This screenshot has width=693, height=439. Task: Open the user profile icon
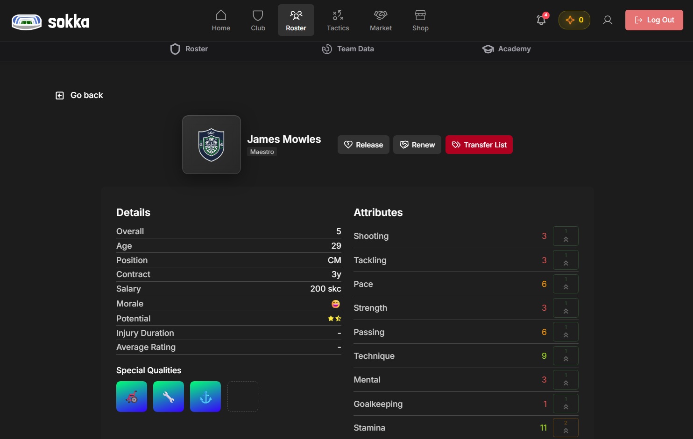pos(608,20)
